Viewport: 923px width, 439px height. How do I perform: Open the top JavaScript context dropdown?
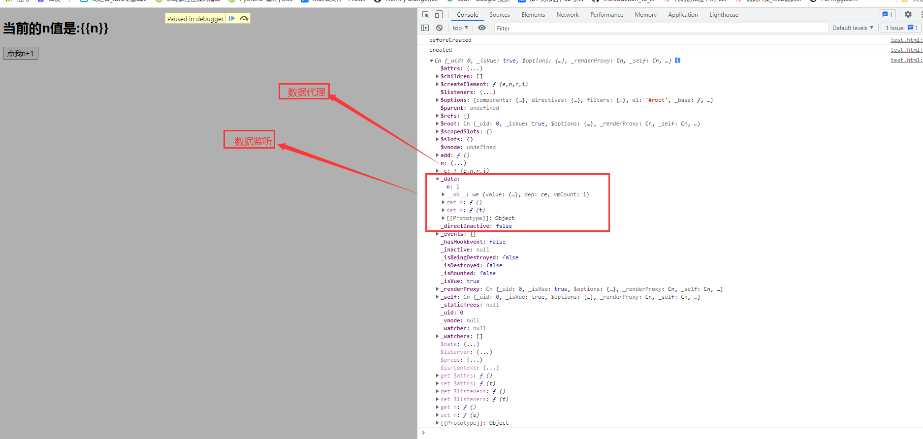coord(460,28)
